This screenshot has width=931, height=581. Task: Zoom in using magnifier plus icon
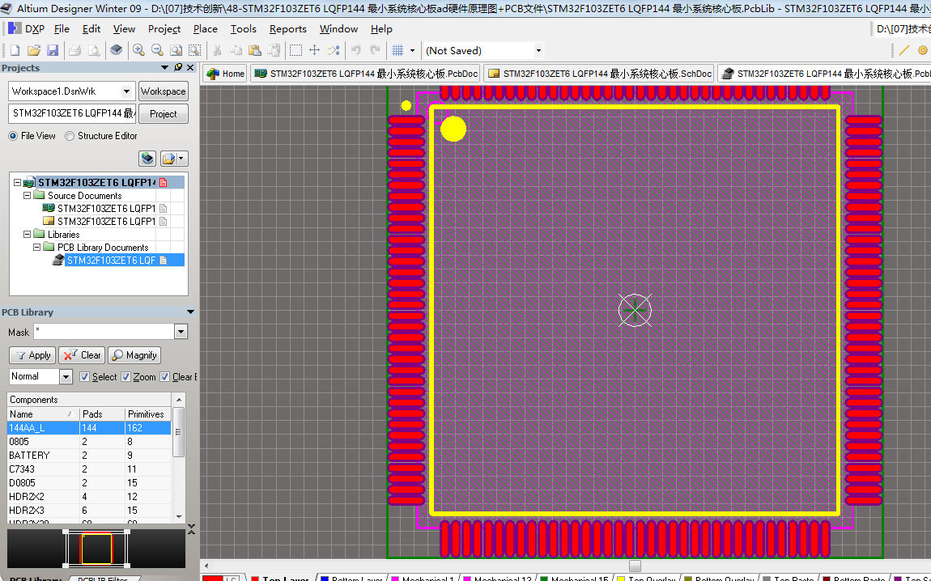(x=138, y=50)
